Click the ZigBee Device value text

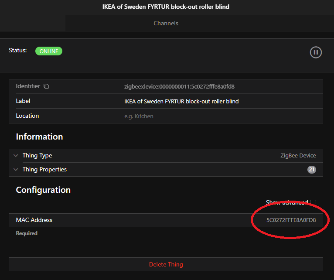pyautogui.click(x=298, y=156)
